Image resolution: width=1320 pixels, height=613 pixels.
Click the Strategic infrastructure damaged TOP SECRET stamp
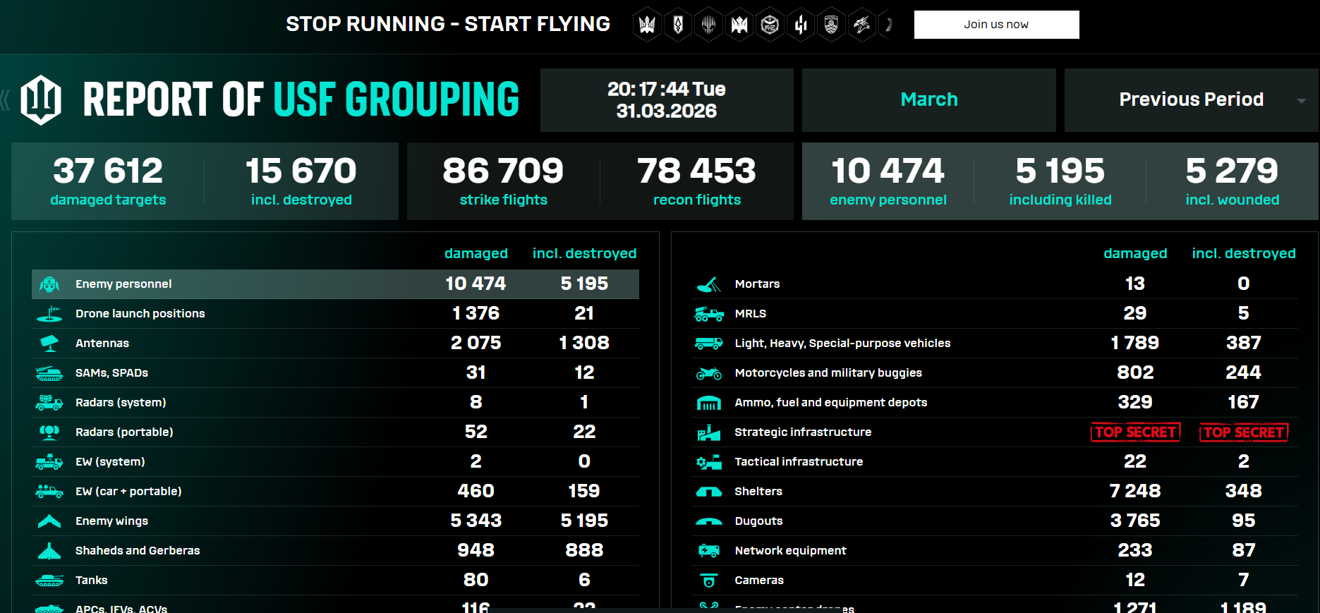pyautogui.click(x=1135, y=432)
